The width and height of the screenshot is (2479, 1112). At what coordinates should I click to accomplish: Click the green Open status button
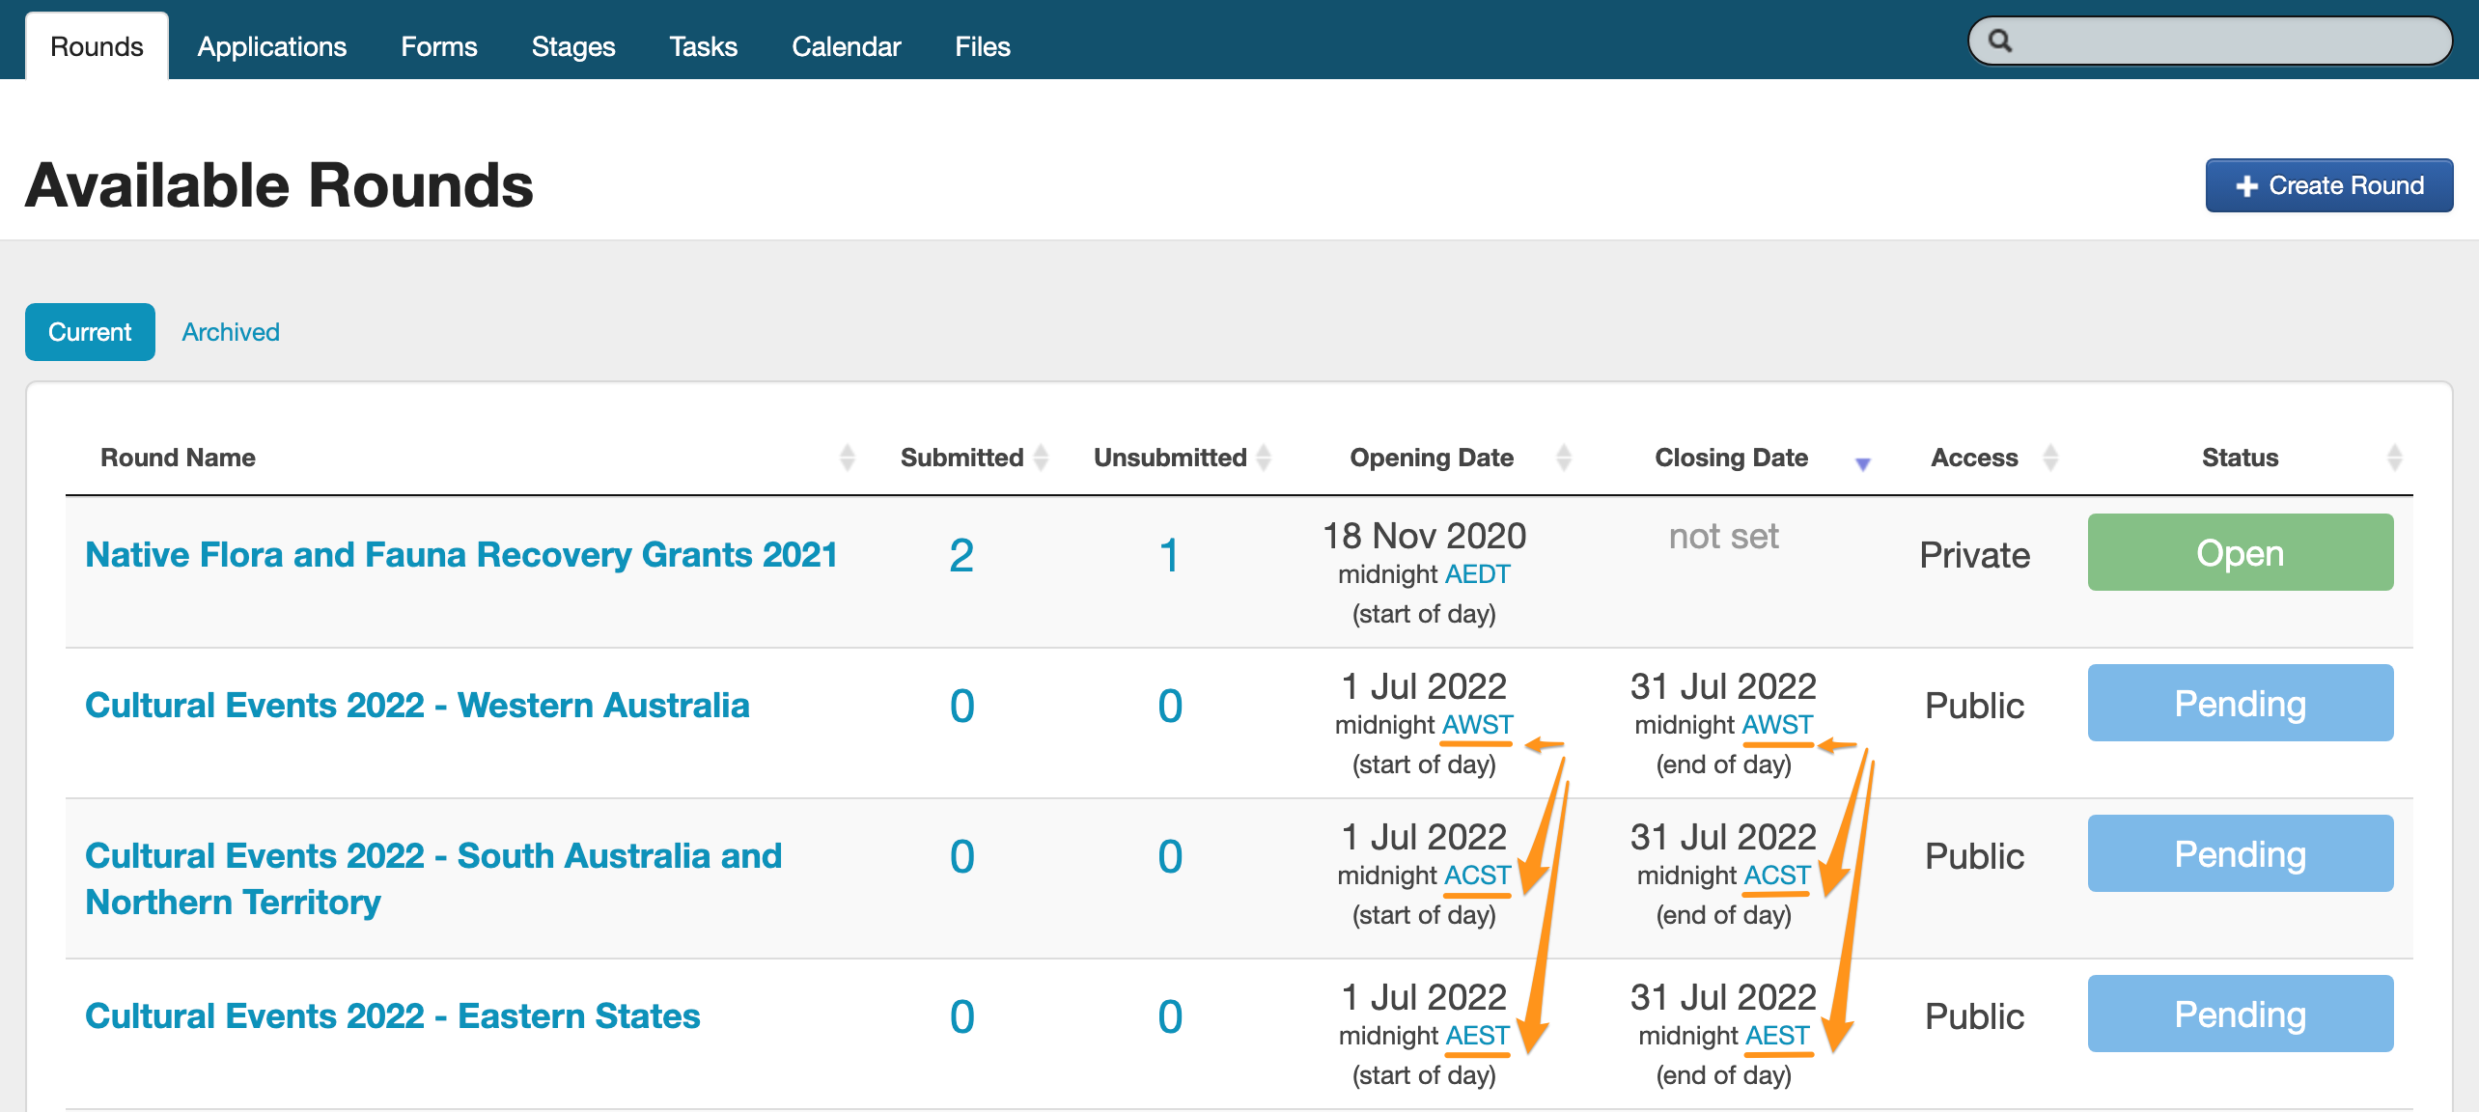[x=2240, y=553]
